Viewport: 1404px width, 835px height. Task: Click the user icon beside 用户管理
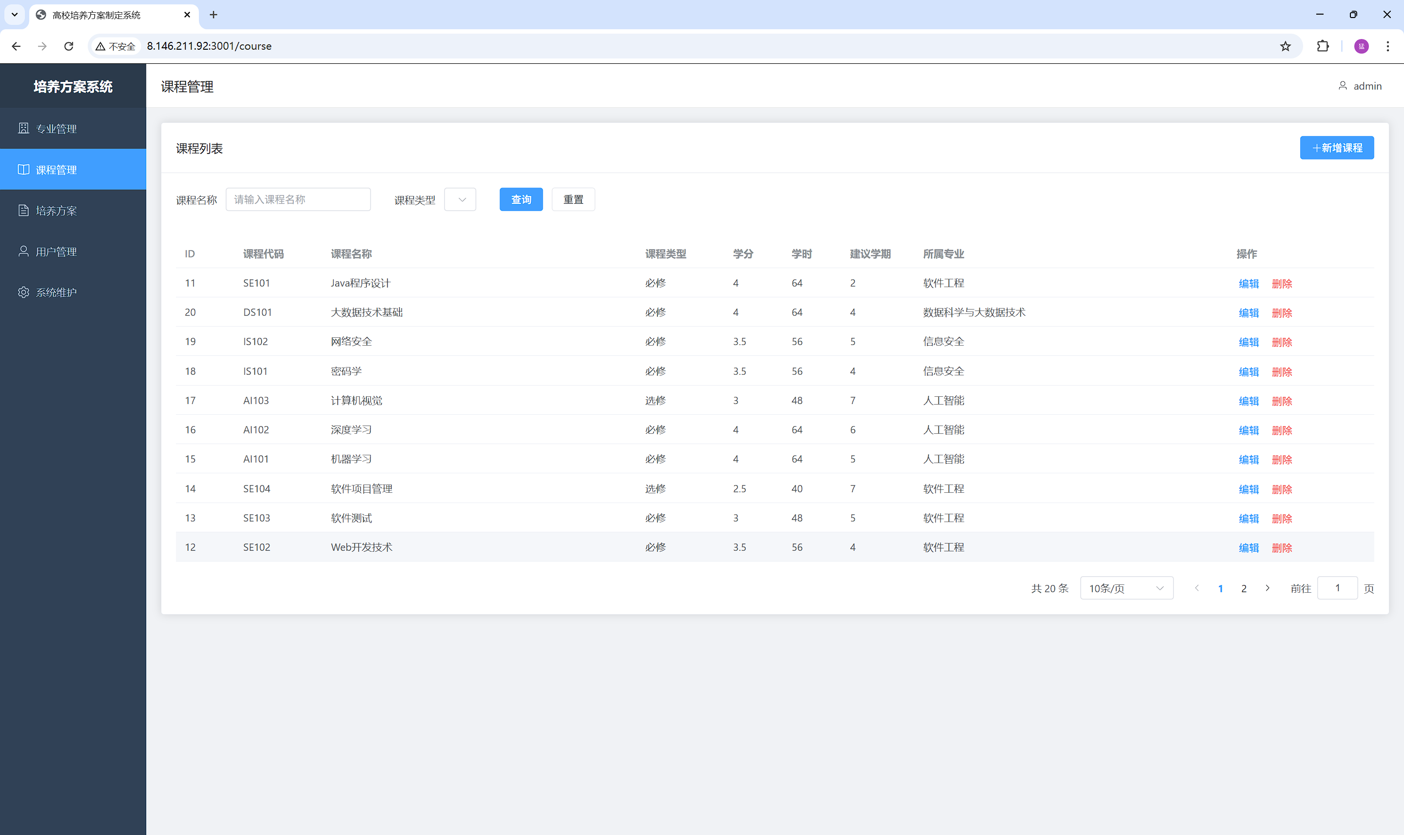(x=23, y=252)
